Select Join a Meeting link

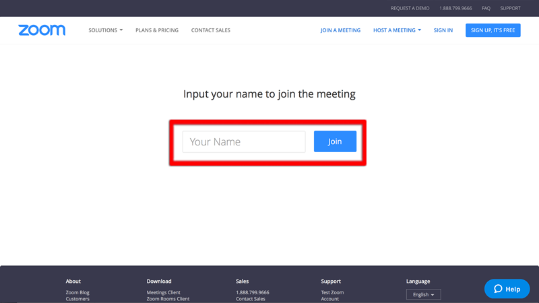[x=341, y=30]
